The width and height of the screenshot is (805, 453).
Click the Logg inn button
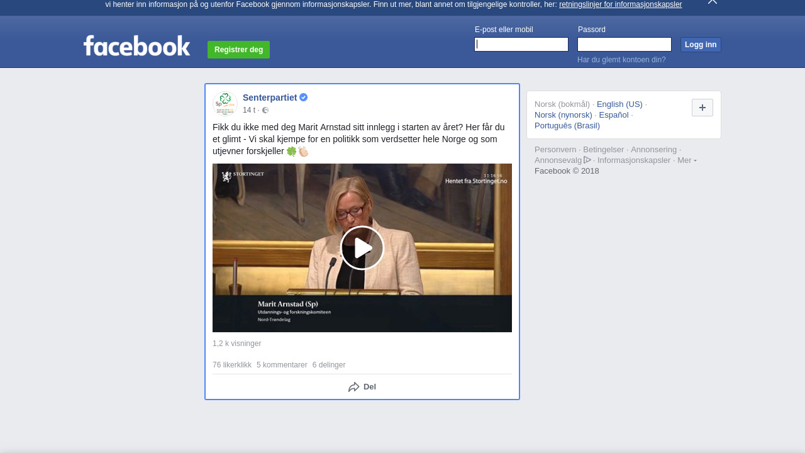click(x=701, y=45)
